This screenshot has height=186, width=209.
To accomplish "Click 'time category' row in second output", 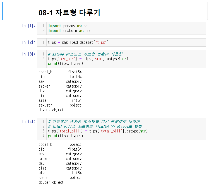I will point(60,168).
